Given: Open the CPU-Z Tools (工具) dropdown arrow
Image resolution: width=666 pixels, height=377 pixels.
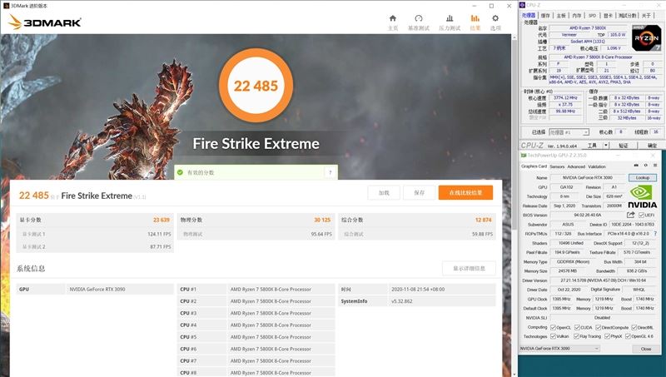Looking at the screenshot, I should pos(606,145).
